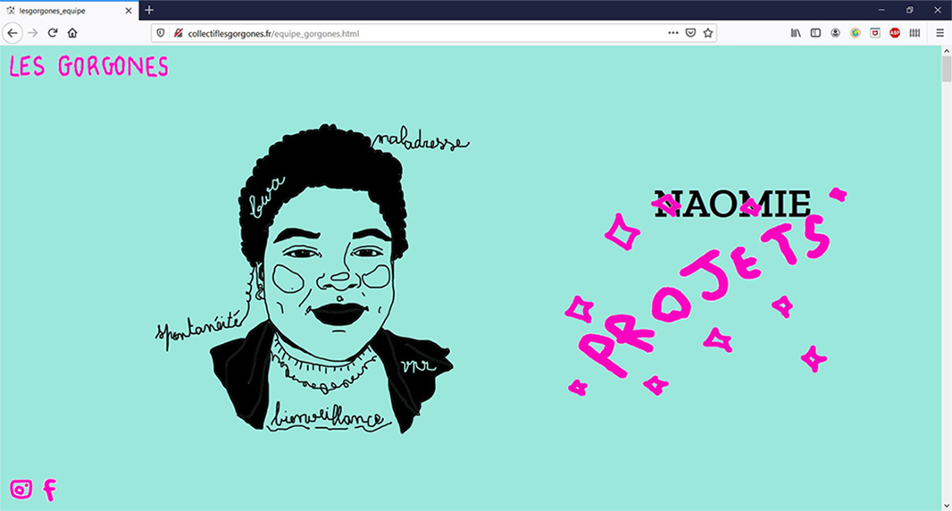Click the tracking protection shield icon
952x511 pixels.
[x=161, y=33]
